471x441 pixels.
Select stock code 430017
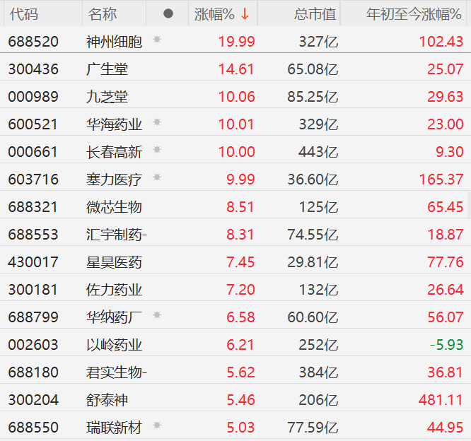pyautogui.click(x=33, y=262)
